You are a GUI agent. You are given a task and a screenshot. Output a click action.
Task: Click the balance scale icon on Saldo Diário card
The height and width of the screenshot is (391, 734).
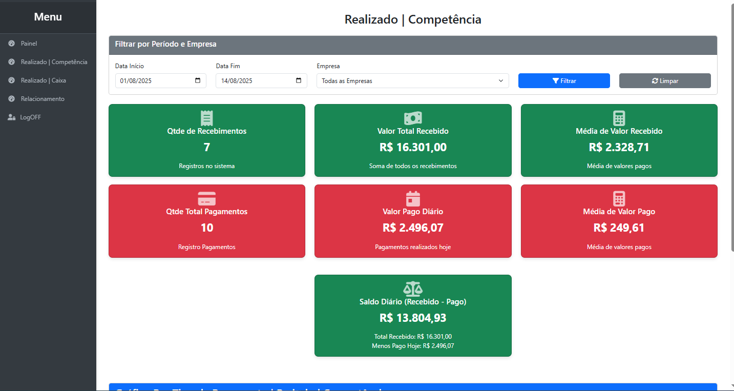coord(413,289)
